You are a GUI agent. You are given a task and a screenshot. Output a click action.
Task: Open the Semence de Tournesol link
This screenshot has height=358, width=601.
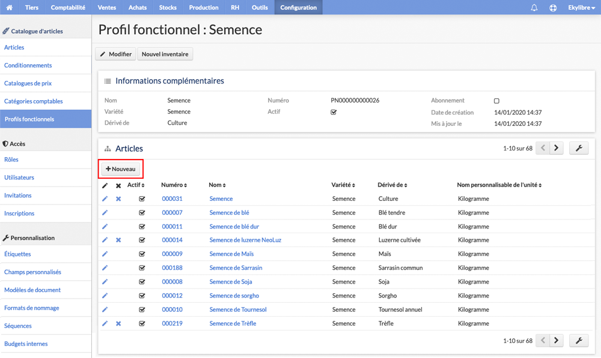click(x=237, y=309)
